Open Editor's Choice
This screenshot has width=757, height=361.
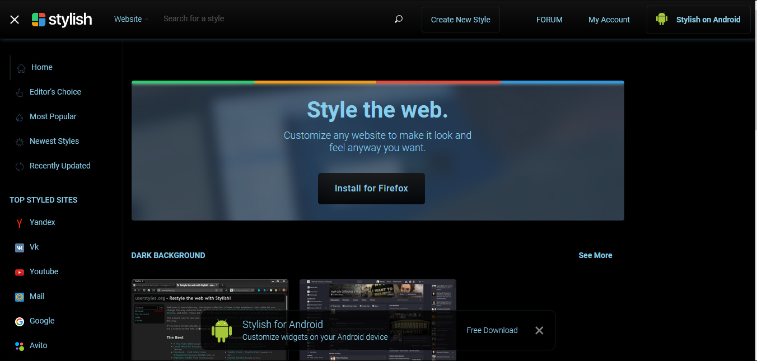pyautogui.click(x=55, y=92)
